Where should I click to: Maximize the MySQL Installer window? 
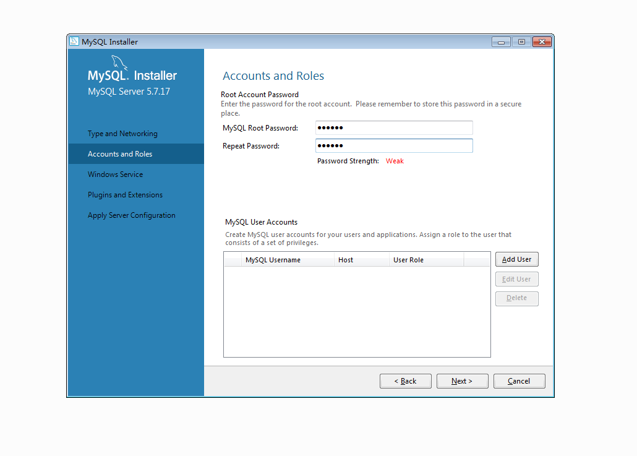[x=521, y=42]
